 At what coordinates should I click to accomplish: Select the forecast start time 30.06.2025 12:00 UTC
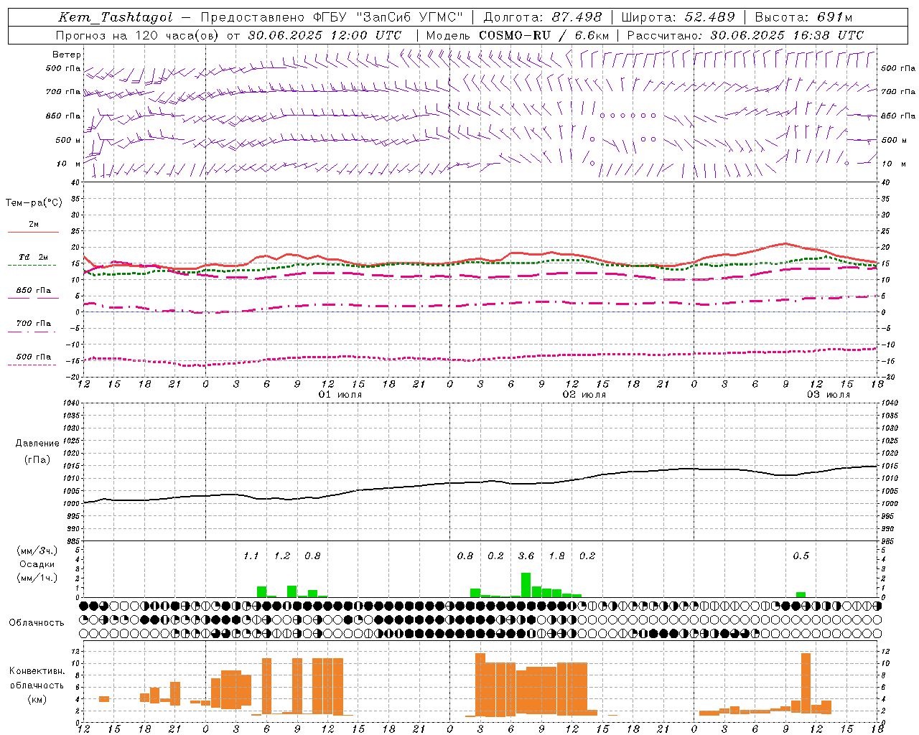(x=325, y=35)
